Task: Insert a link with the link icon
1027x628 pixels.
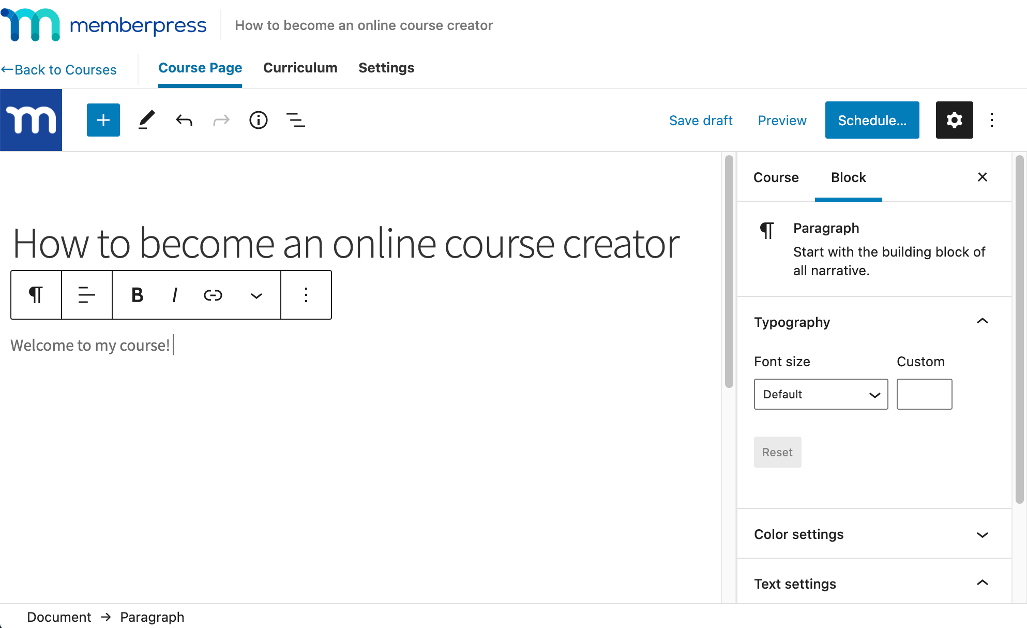Action: (213, 295)
